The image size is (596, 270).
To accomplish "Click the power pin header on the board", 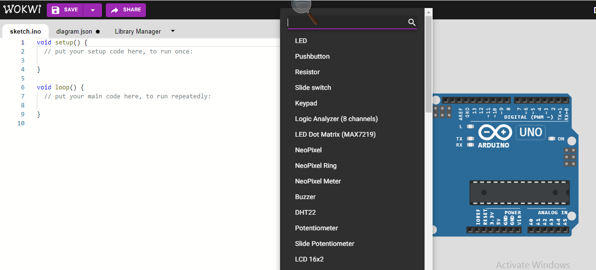I will 494,230.
